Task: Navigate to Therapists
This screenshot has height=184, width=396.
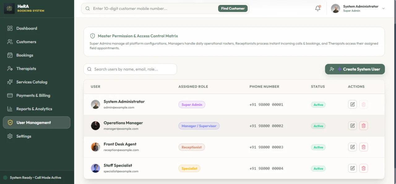Action: pyautogui.click(x=37, y=69)
